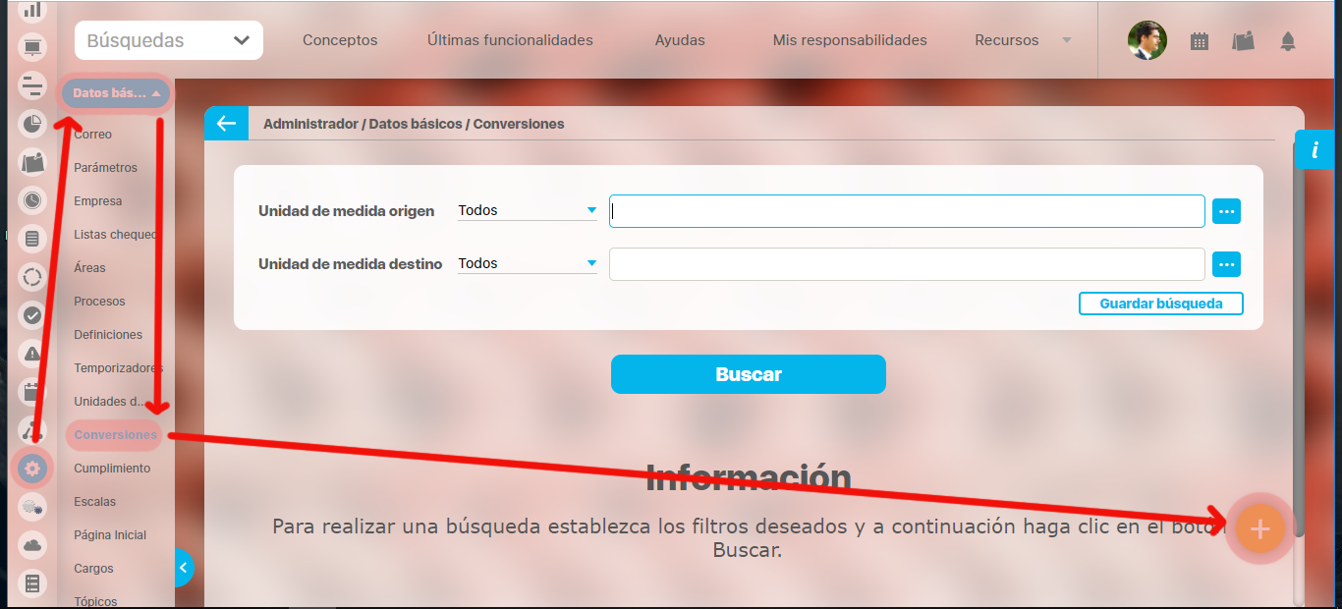
Task: Open Todos dropdown for Unidad de medida origen
Action: (527, 210)
